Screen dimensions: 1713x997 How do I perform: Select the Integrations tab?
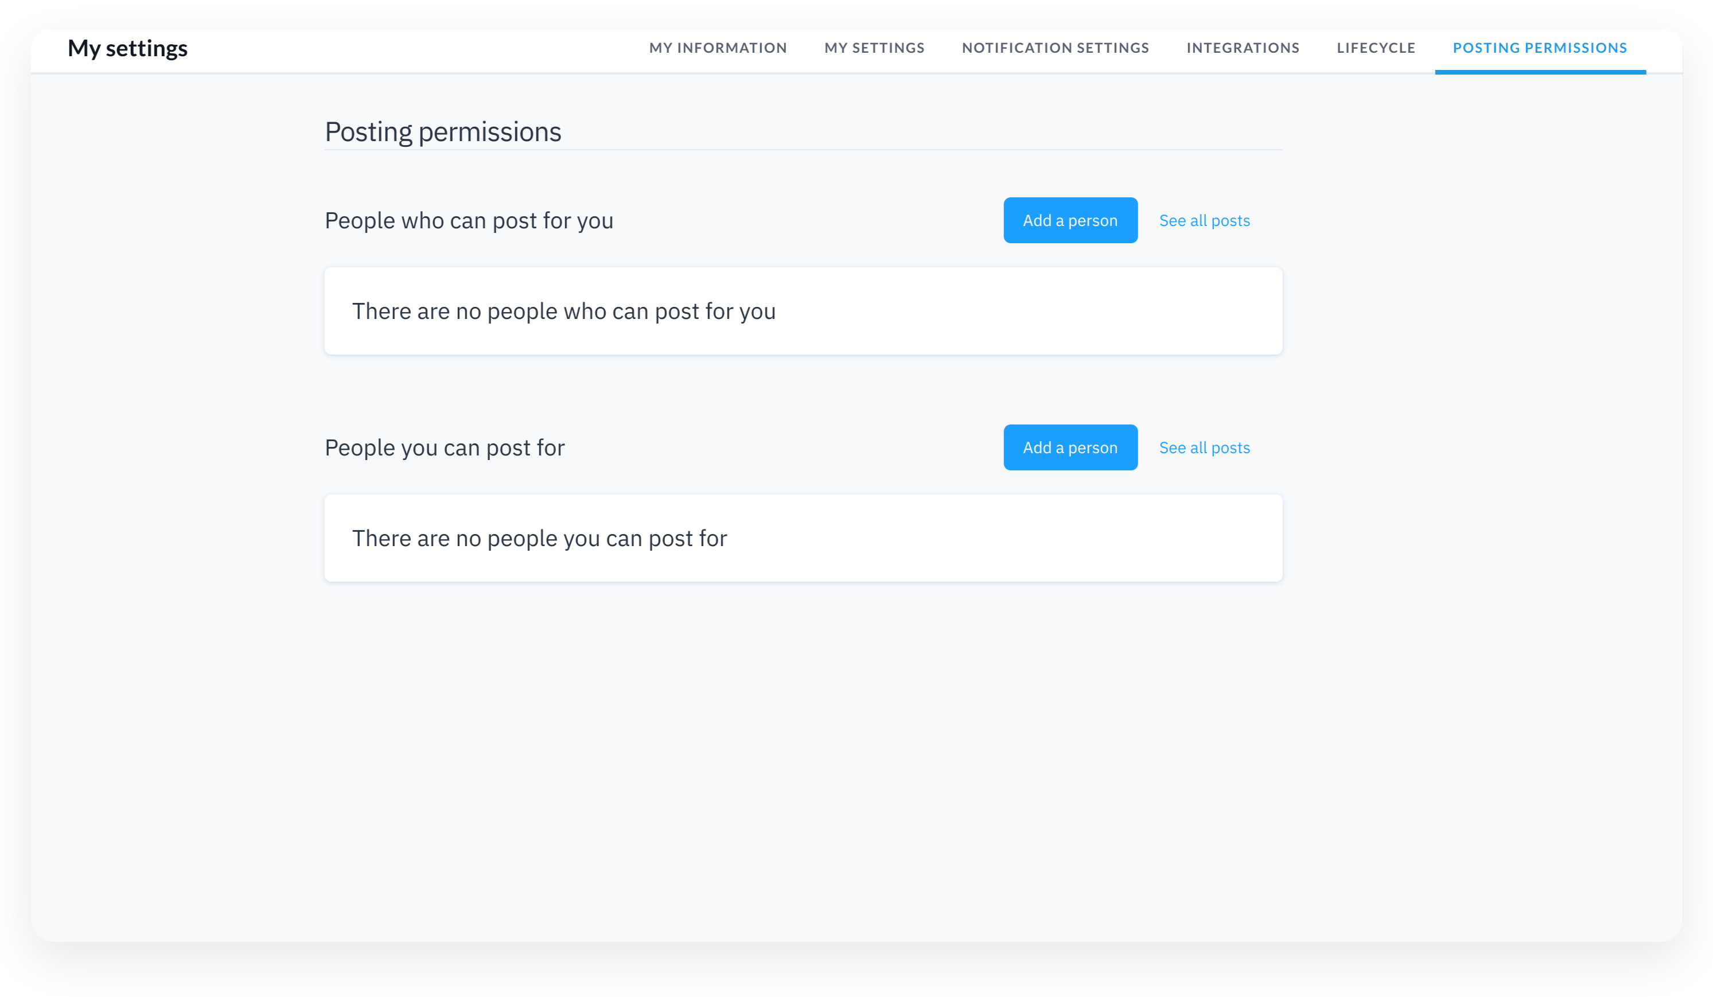click(1243, 48)
